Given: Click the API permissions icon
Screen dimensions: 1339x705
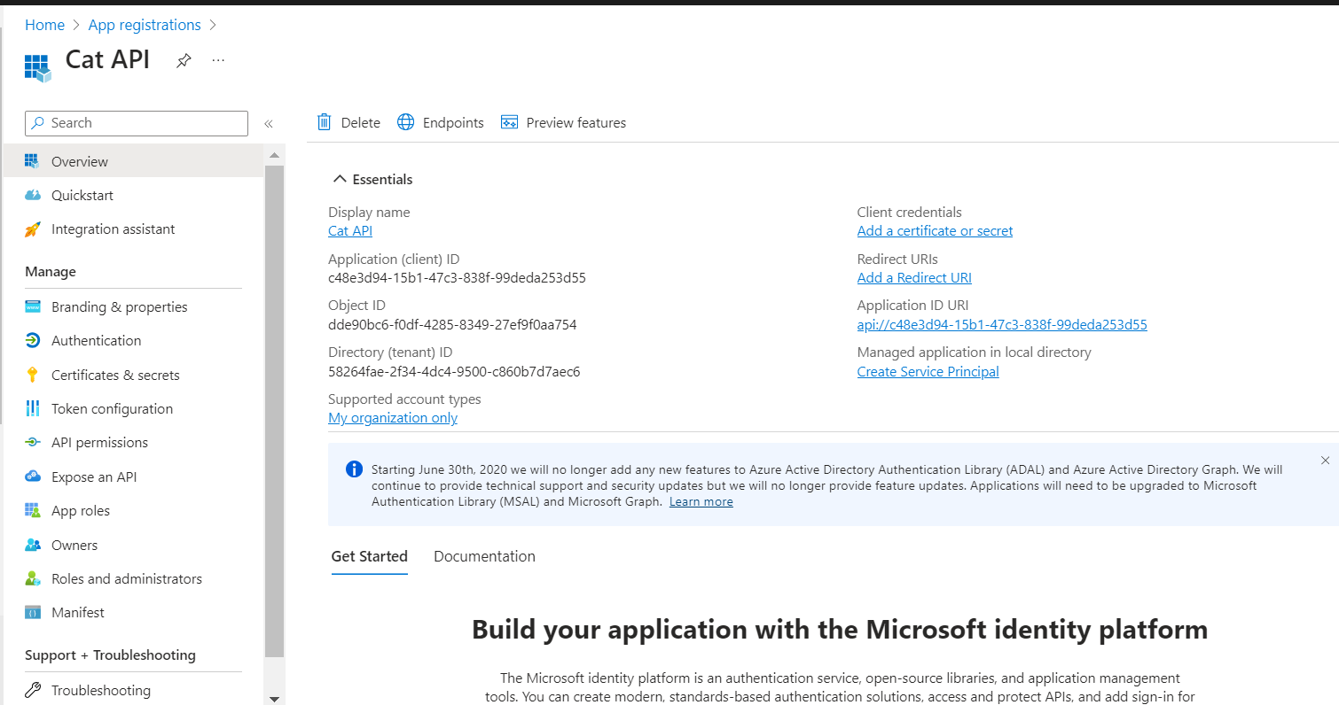Looking at the screenshot, I should coord(33,442).
